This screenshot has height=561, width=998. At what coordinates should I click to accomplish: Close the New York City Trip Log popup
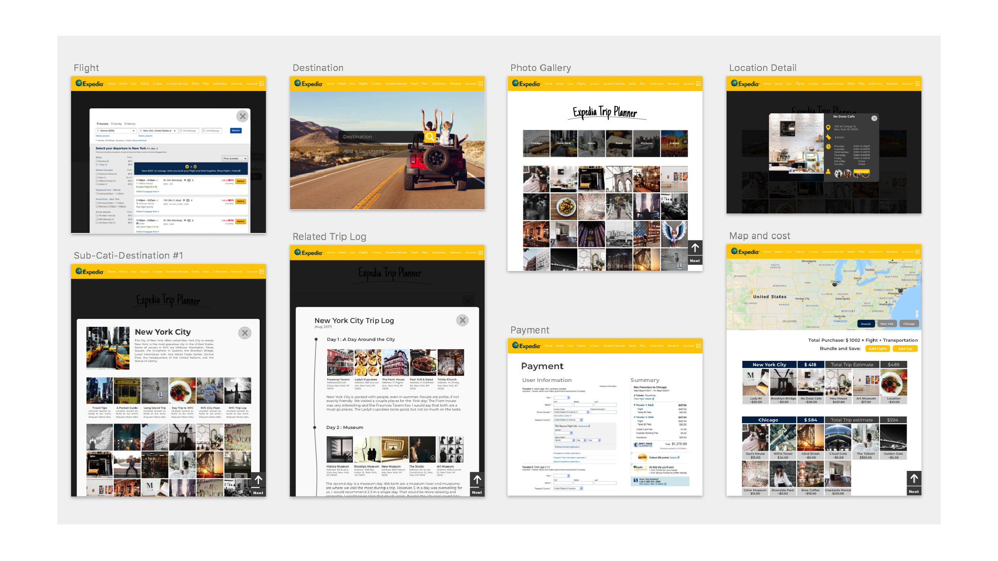pyautogui.click(x=462, y=320)
